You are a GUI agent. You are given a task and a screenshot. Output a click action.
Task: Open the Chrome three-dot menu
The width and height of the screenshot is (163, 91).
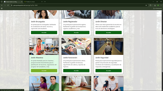tap(161, 5)
